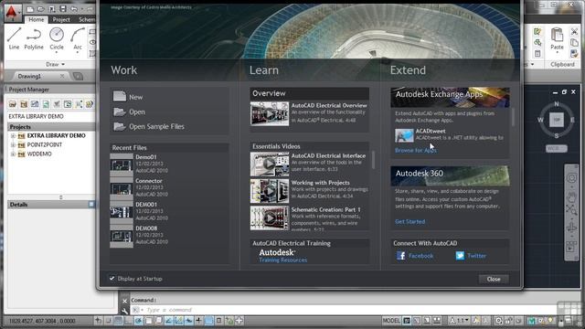Image resolution: width=585 pixels, height=329 pixels.
Task: Click the Facebook text link
Action: [x=420, y=256]
